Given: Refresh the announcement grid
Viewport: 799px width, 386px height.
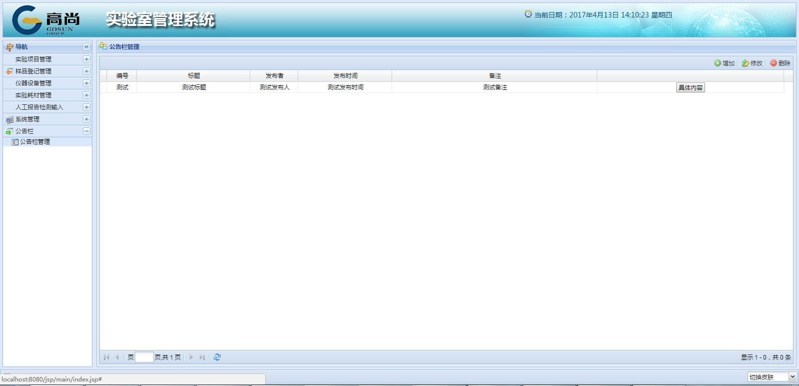Looking at the screenshot, I should [x=217, y=357].
